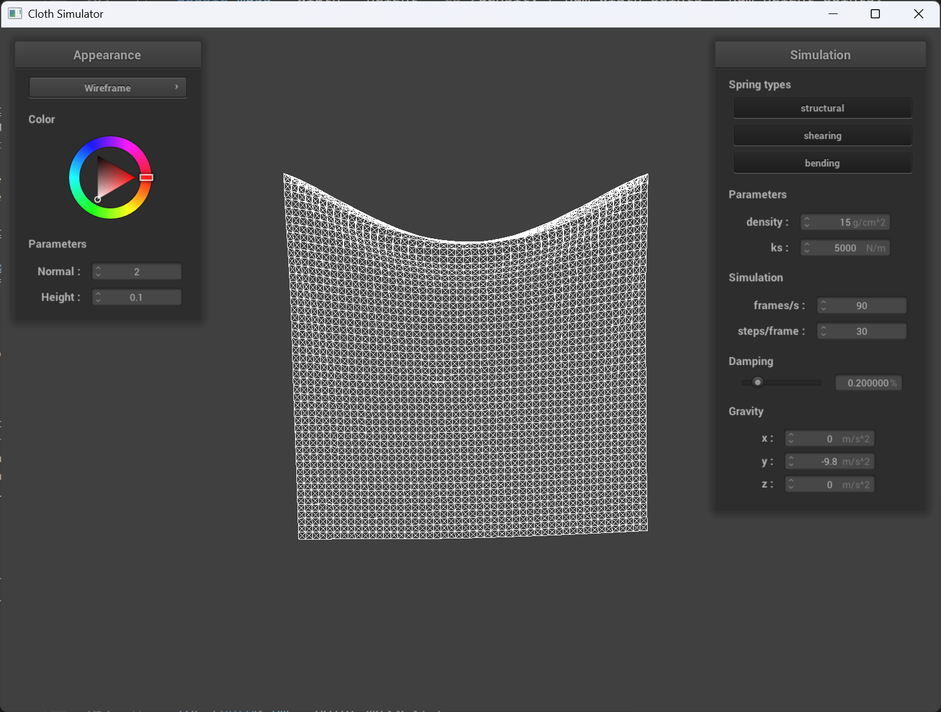Viewport: 941px width, 712px height.
Task: Minimize the Cloth Simulator window
Action: coord(833,13)
